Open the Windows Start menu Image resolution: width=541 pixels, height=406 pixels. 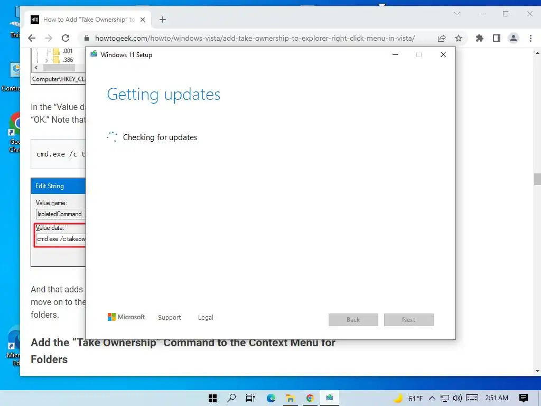(212, 398)
